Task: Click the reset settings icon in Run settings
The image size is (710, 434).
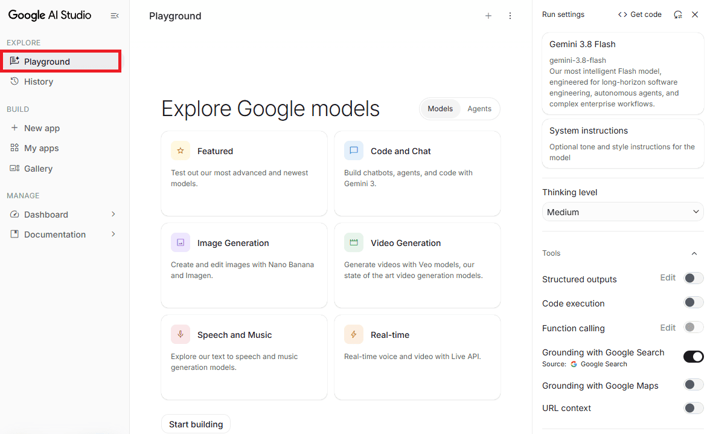Action: (678, 15)
